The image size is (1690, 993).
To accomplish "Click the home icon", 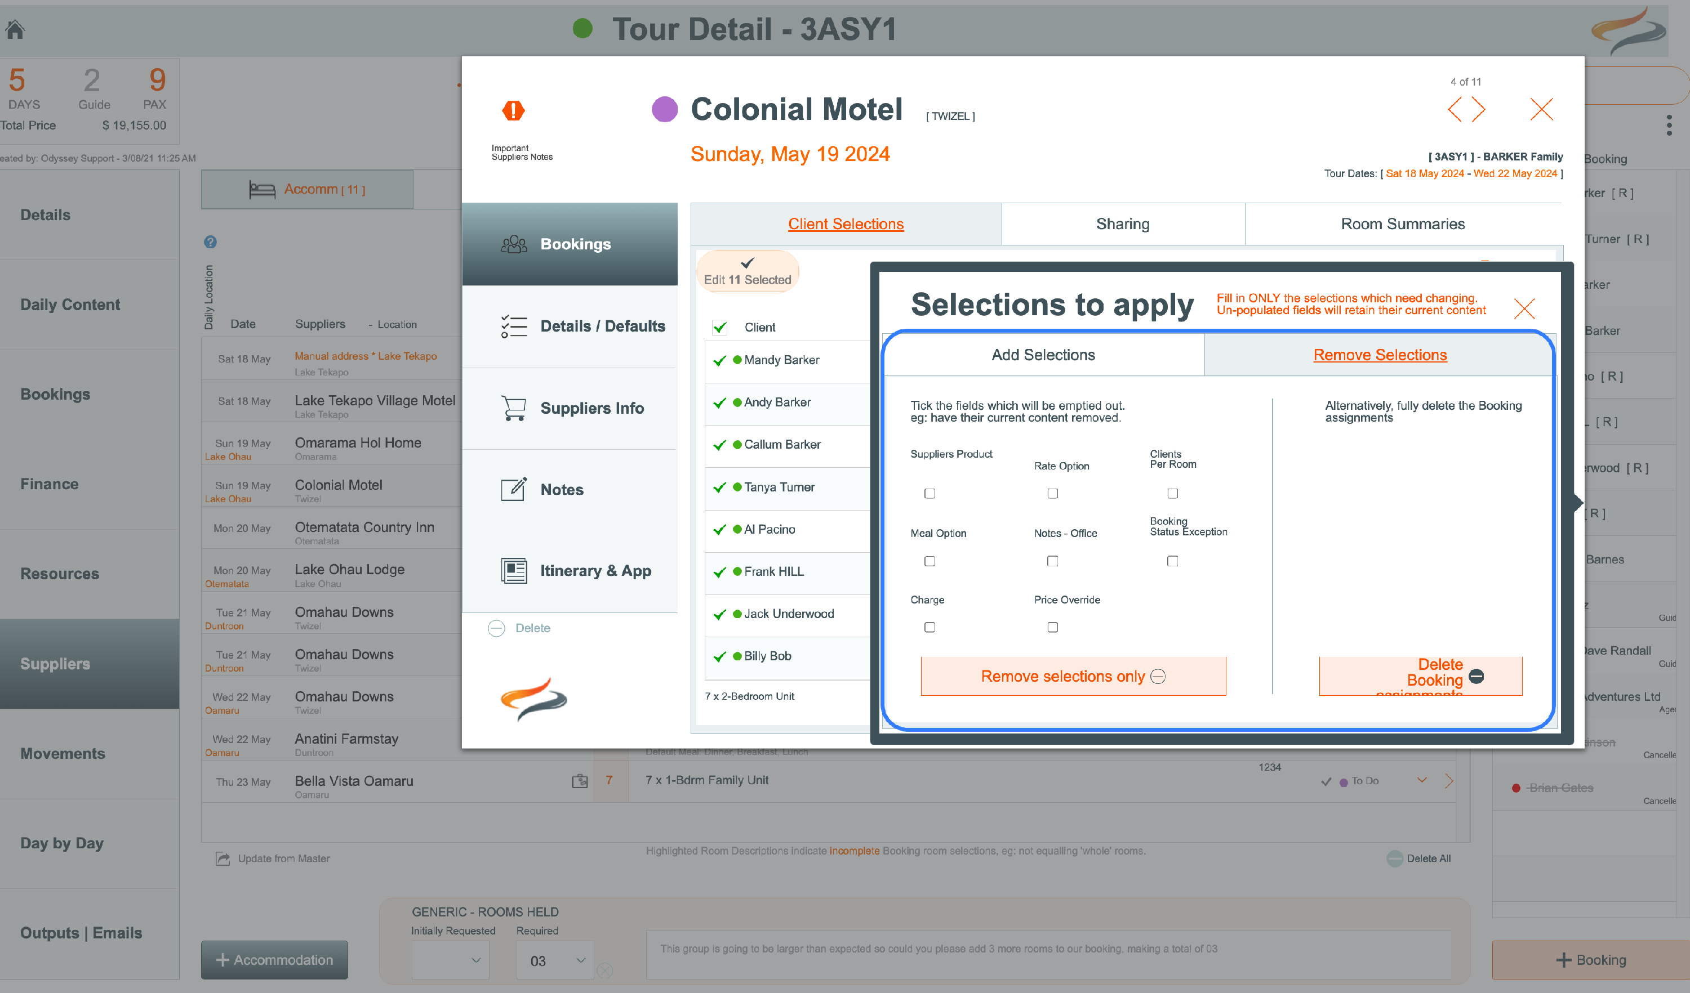I will 15,29.
